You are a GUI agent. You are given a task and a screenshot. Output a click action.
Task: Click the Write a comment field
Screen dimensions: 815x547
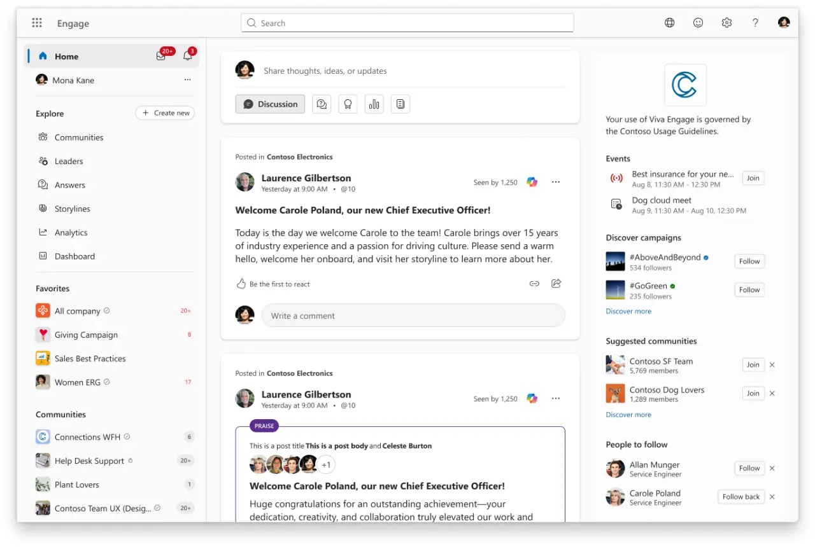413,315
